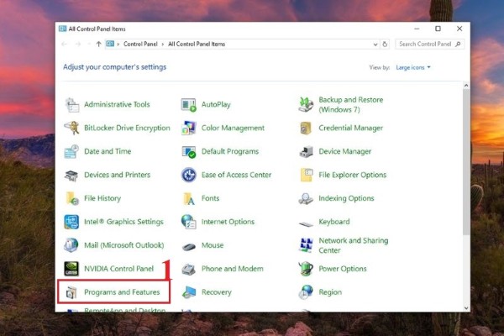Click Intel Graphics Settings icon
The image size is (504, 336).
(71, 222)
